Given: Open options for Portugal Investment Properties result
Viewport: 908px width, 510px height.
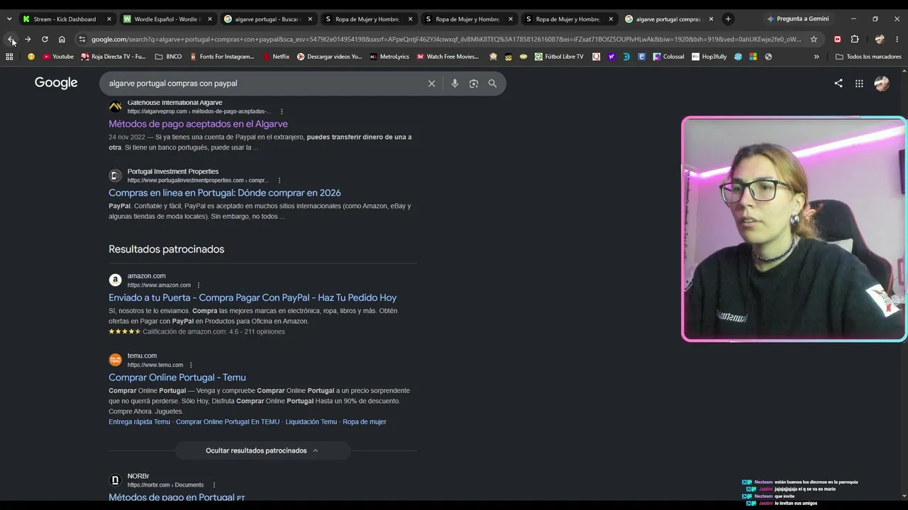Looking at the screenshot, I should click(x=279, y=181).
